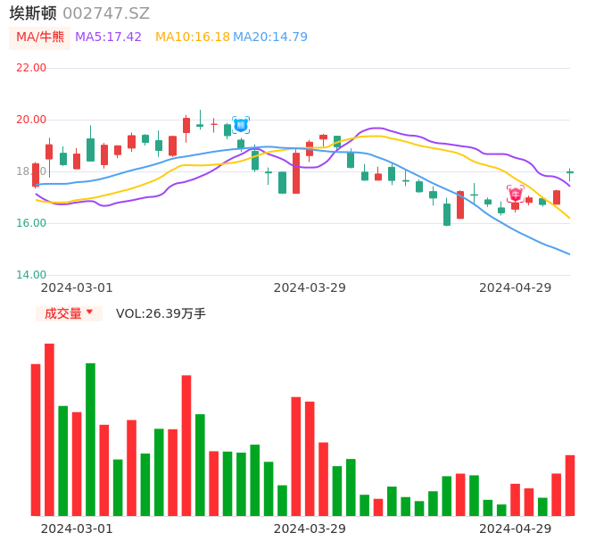Click the stock name 埃斯顿
The width and height of the screenshot is (612, 541).
click(x=33, y=13)
